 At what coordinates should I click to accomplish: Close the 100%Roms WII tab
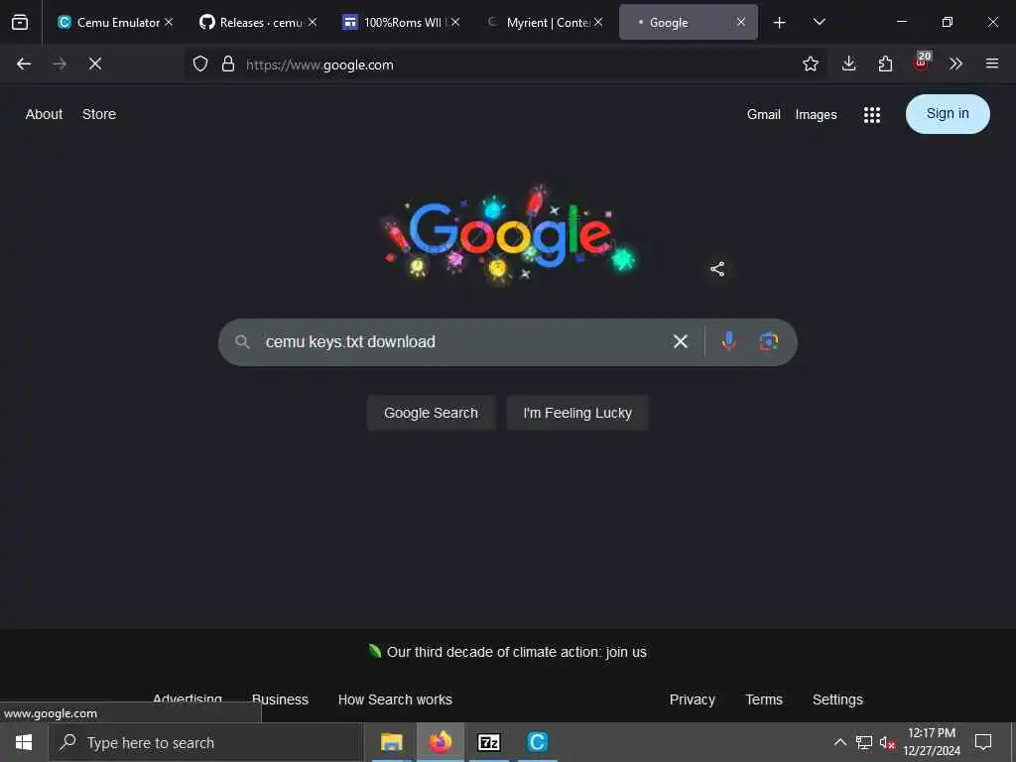tap(455, 22)
